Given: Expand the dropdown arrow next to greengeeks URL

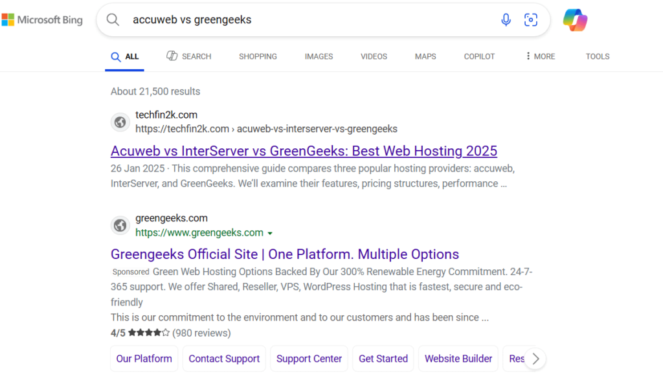Looking at the screenshot, I should pyautogui.click(x=270, y=233).
